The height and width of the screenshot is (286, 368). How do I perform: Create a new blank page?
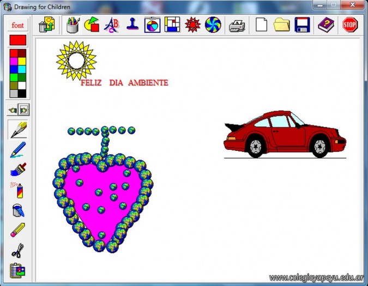(262, 25)
